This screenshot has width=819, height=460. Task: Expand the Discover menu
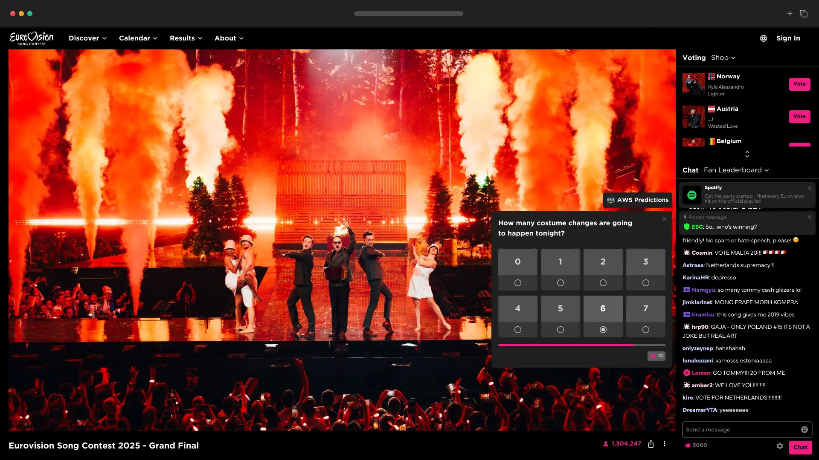coord(87,38)
